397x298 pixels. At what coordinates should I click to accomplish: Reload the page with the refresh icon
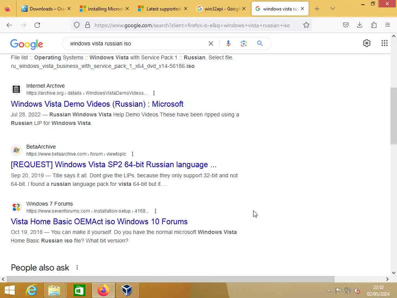pyautogui.click(x=37, y=25)
